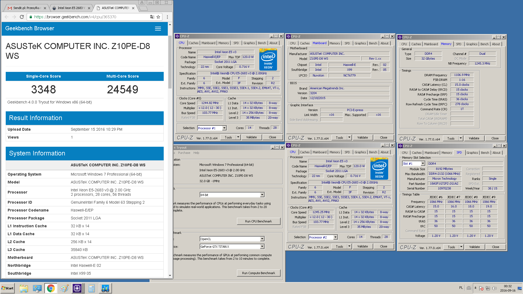The width and height of the screenshot is (523, 294).
Task: Click the Intel Xeon logo in top-left CPU-Z
Action: tap(268, 60)
